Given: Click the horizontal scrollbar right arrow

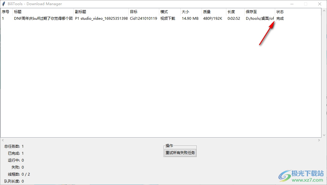Looking at the screenshot, I should click(319, 140).
